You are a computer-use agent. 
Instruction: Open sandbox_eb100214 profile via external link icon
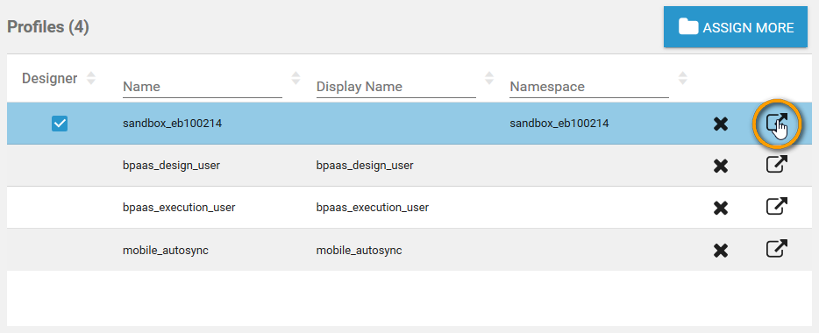[x=777, y=124]
